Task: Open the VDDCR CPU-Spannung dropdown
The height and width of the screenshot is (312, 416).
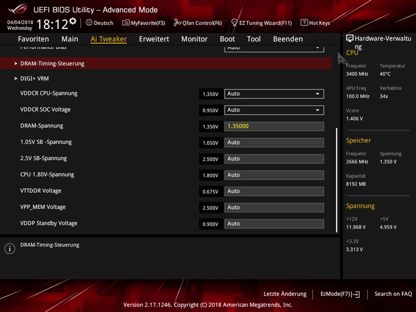Action: 274,94
